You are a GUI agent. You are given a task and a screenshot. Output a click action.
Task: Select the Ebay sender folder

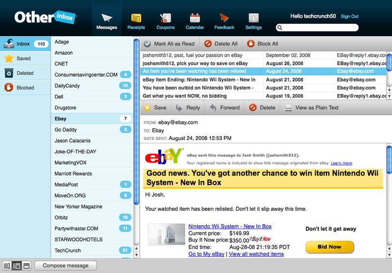(x=92, y=118)
